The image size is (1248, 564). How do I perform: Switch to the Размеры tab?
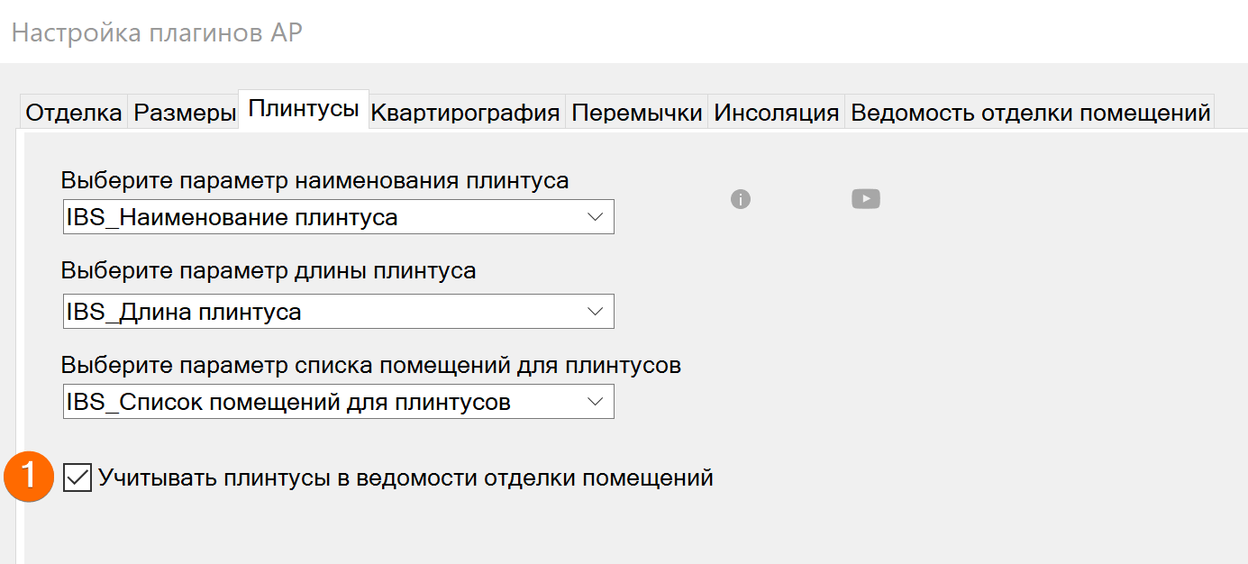tap(184, 113)
